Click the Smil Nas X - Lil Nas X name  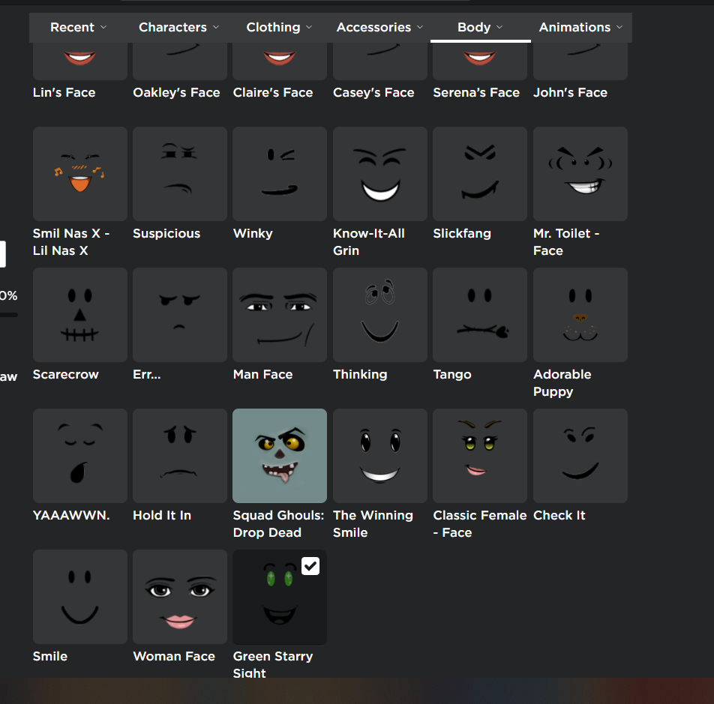[71, 242]
